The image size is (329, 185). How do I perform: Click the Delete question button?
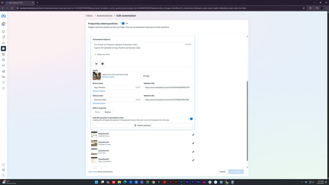pos(143,126)
